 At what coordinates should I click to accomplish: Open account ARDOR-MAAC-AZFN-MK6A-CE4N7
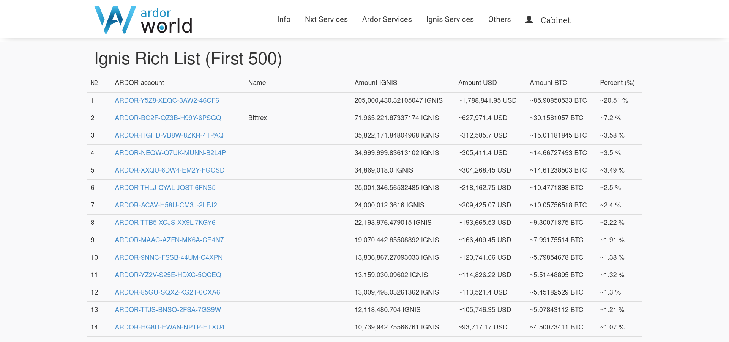point(169,240)
